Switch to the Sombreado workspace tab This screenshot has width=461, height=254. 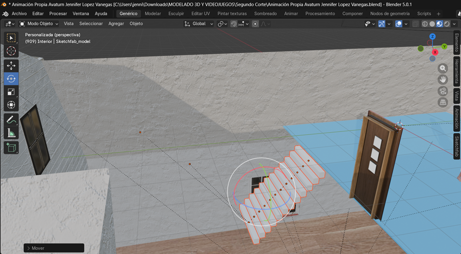(x=265, y=13)
